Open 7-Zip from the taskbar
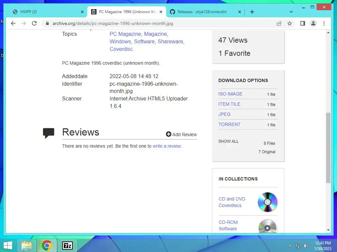 (x=67, y=245)
